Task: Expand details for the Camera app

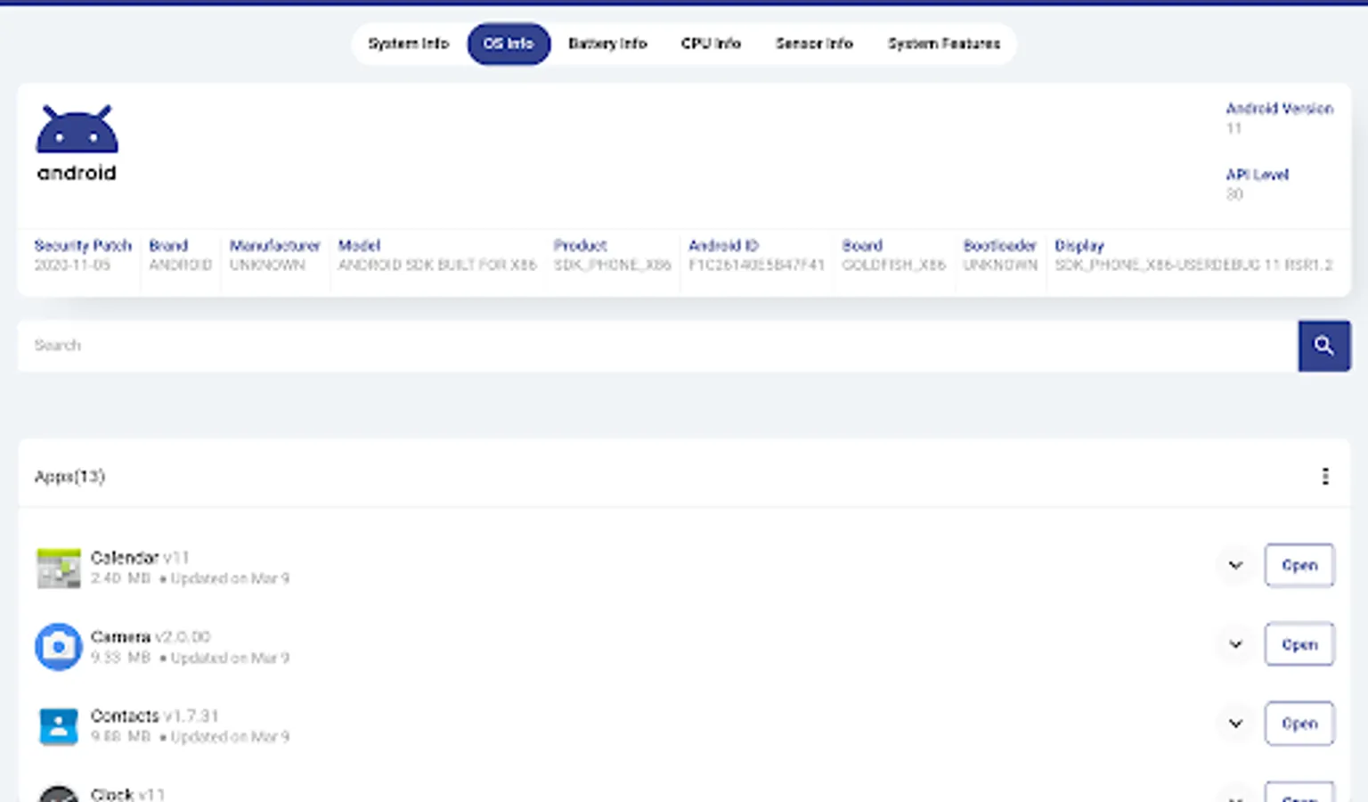Action: coord(1234,643)
